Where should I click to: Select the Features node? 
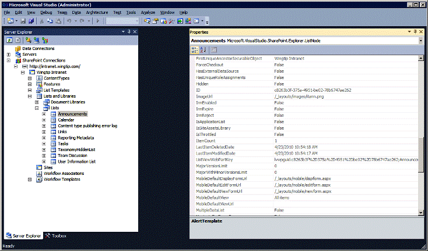(52, 84)
